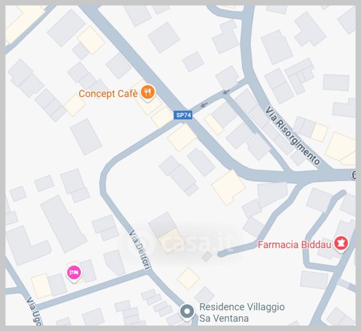Select the Concept Cafè text label

coord(108,94)
